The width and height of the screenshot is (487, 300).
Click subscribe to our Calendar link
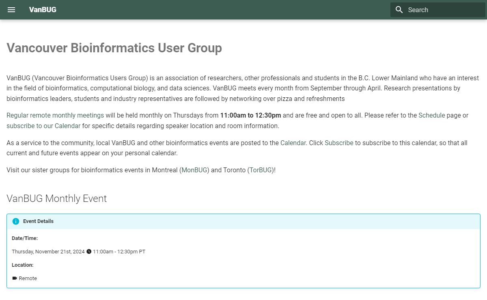pyautogui.click(x=43, y=126)
